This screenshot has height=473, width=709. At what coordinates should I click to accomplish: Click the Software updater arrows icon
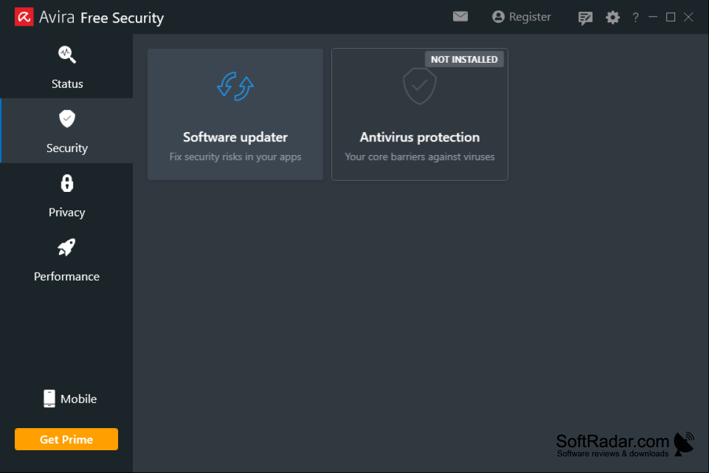coord(235,86)
